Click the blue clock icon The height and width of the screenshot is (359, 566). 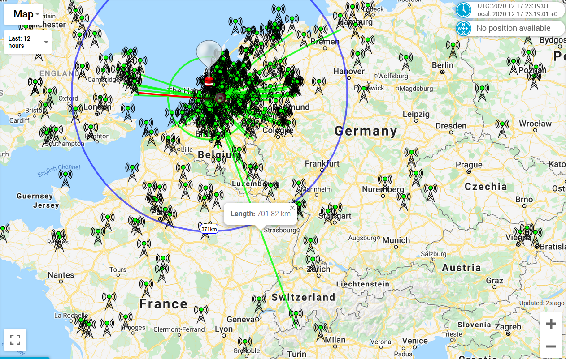[463, 10]
